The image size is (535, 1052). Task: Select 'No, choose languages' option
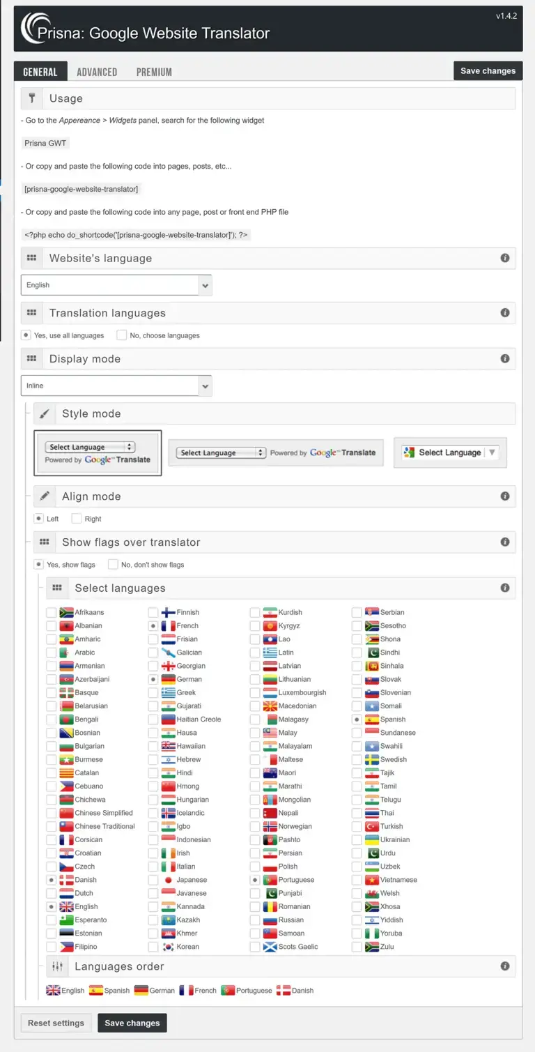click(122, 335)
